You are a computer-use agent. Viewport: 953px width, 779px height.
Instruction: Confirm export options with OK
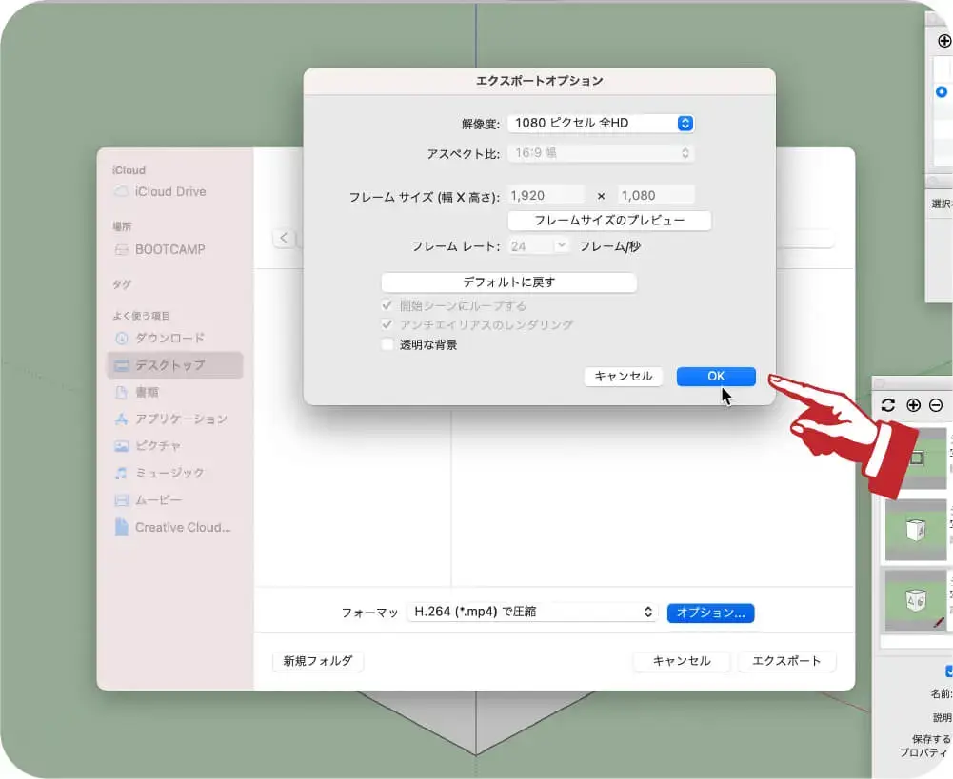coord(715,376)
